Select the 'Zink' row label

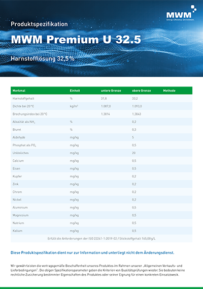(x=15, y=184)
